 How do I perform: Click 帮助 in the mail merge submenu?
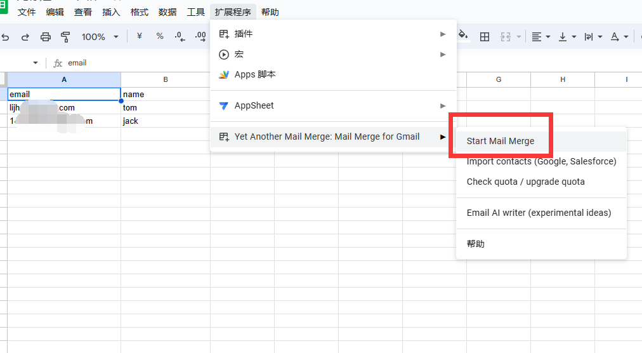tap(541, 244)
